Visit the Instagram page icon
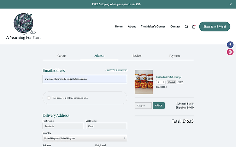This screenshot has height=147, width=236. tap(230, 52)
